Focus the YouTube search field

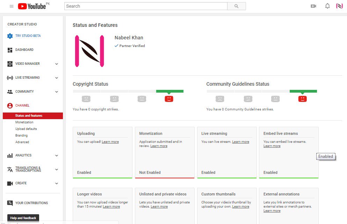[146, 6]
